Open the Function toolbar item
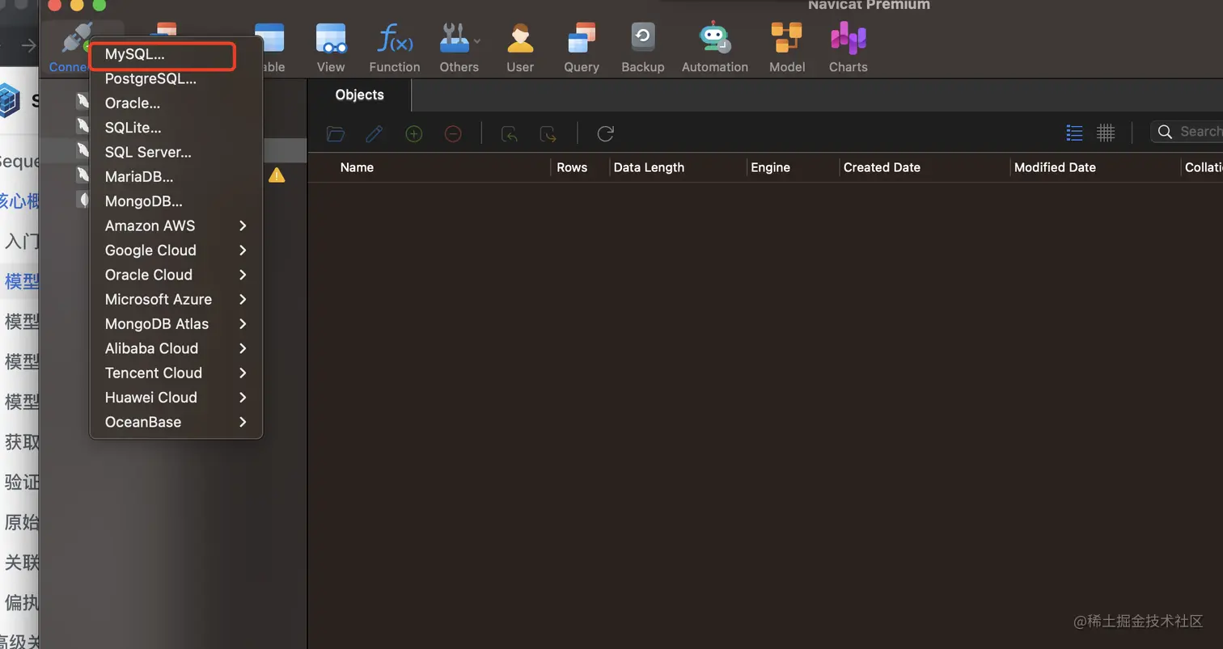1223x649 pixels. (x=395, y=48)
